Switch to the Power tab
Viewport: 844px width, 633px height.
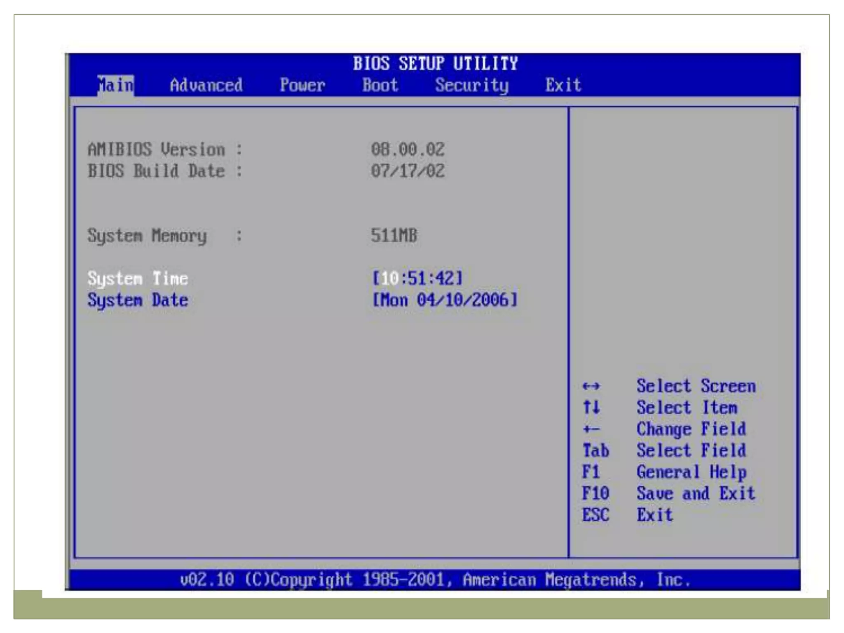[302, 85]
